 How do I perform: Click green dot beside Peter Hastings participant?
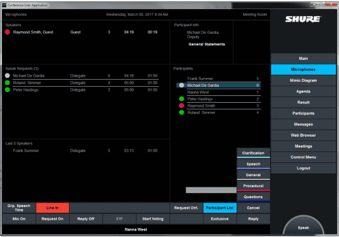click(x=182, y=99)
